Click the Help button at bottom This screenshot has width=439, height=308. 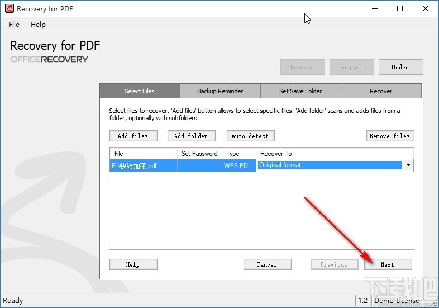[x=133, y=264]
